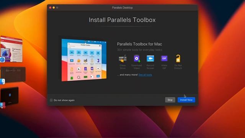The width and height of the screenshot is (245, 138).
Task: Switch to the Safari window in Stage Manager
Action: coord(11,49)
